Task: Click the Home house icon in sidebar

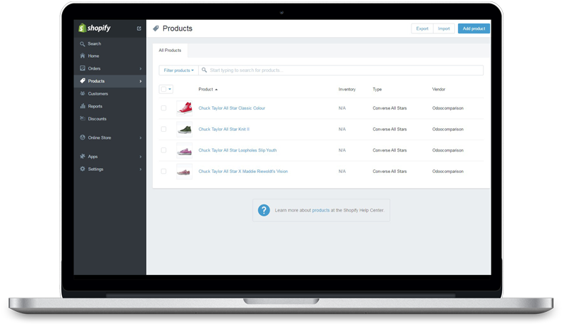Action: click(x=83, y=56)
